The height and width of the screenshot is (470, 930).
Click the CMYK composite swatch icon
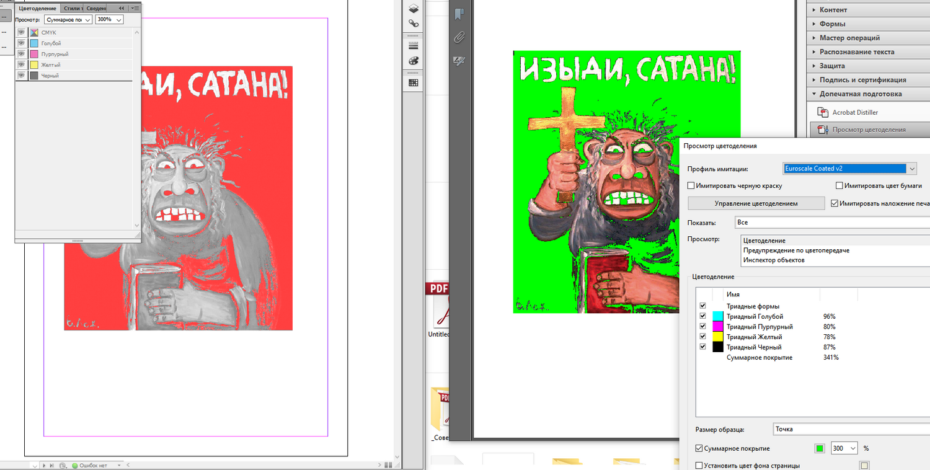pos(35,32)
